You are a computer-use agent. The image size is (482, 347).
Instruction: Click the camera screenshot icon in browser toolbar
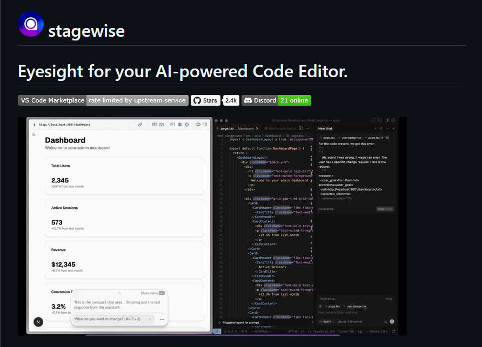pos(162,124)
